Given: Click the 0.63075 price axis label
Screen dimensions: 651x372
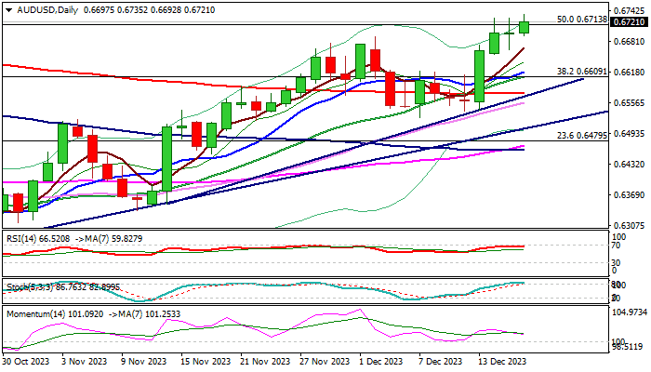Looking at the screenshot, I should point(630,225).
